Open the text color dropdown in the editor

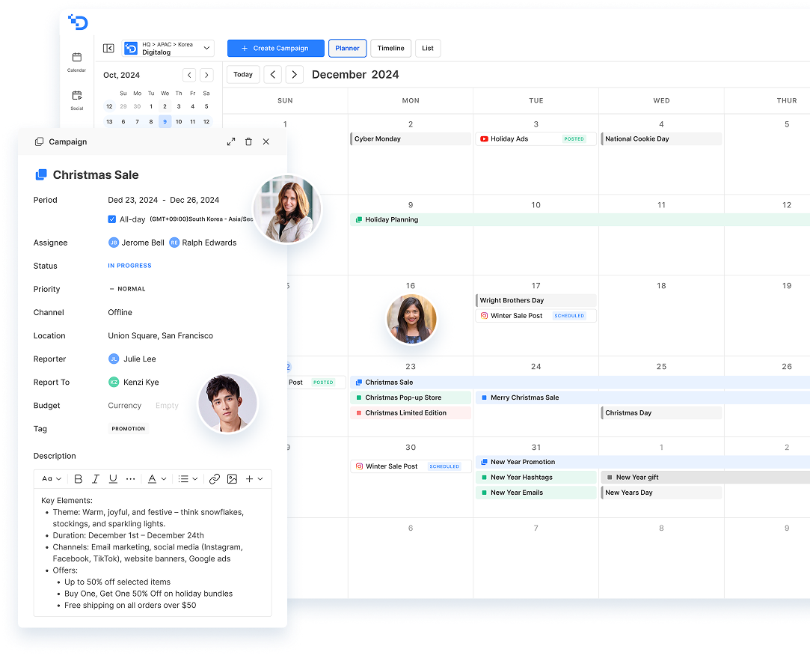pyautogui.click(x=156, y=479)
